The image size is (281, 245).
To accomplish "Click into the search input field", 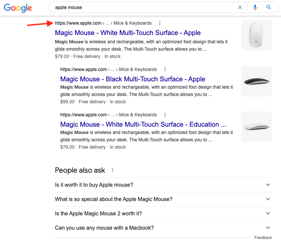I will pos(143,7).
